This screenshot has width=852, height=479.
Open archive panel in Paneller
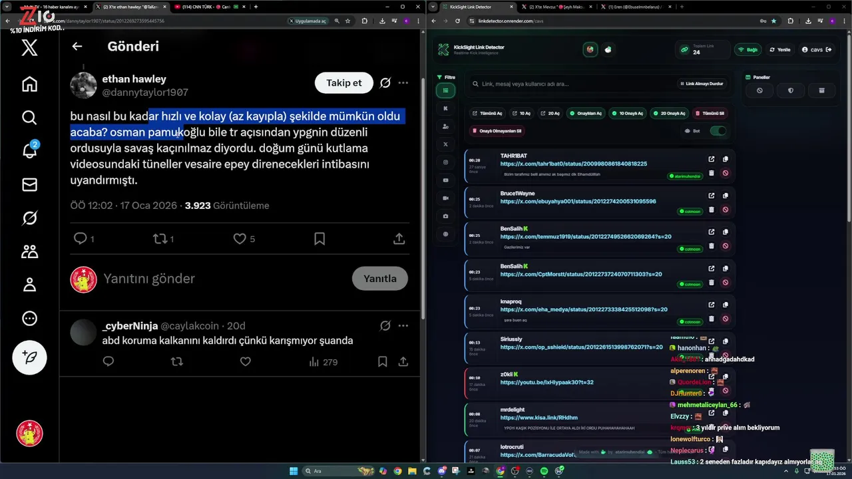pos(821,90)
